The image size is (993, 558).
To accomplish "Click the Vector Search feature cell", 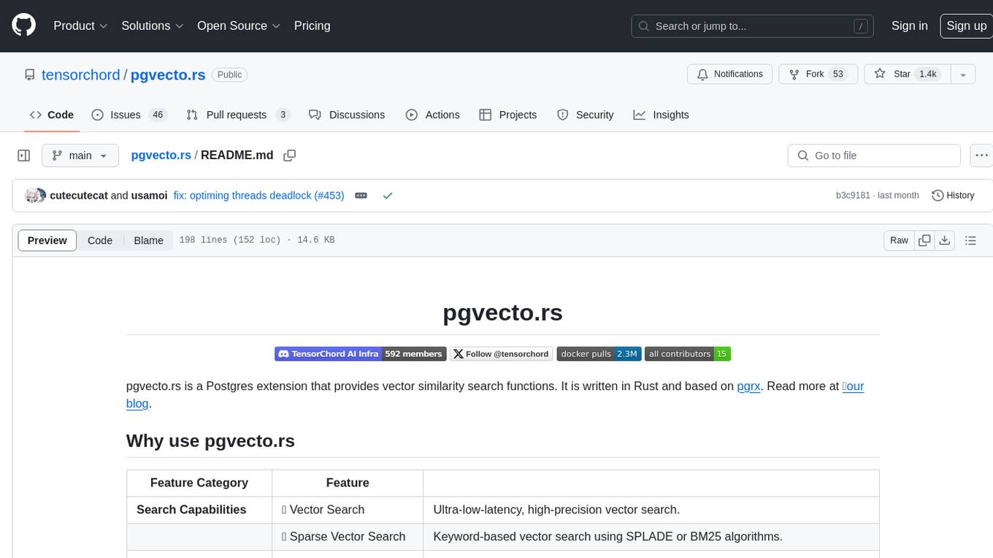I will (x=348, y=510).
